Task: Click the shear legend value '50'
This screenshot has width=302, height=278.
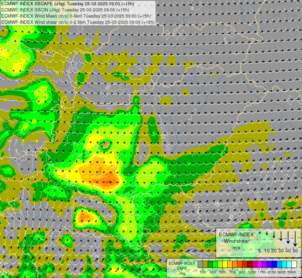Action: click(x=295, y=251)
